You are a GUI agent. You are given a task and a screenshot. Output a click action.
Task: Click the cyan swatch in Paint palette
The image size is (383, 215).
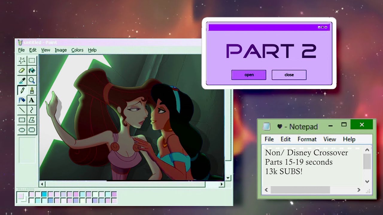click(x=44, y=194)
